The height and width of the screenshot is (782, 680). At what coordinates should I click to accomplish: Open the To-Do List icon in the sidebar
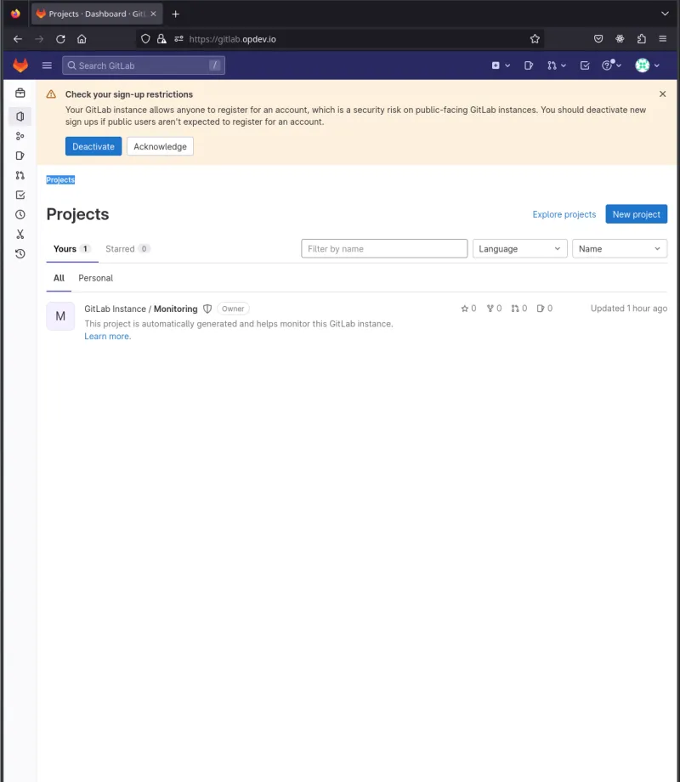20,195
